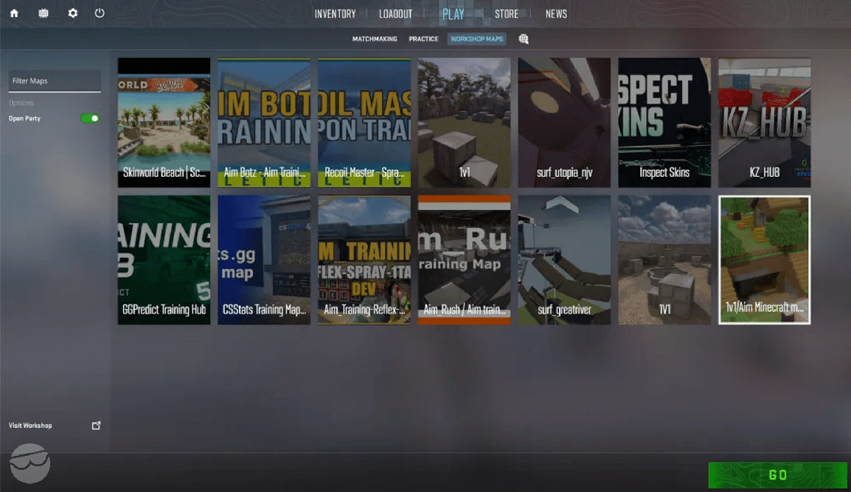Select the Aim Botz training map
Viewport: 851px width, 492px height.
[263, 123]
